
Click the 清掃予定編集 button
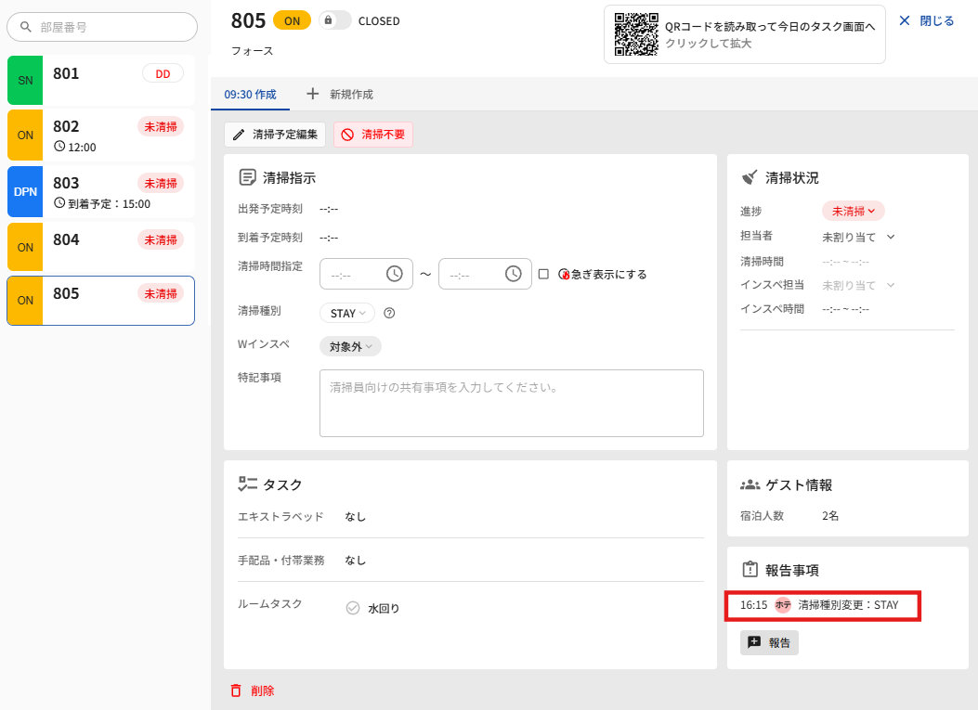coord(275,135)
